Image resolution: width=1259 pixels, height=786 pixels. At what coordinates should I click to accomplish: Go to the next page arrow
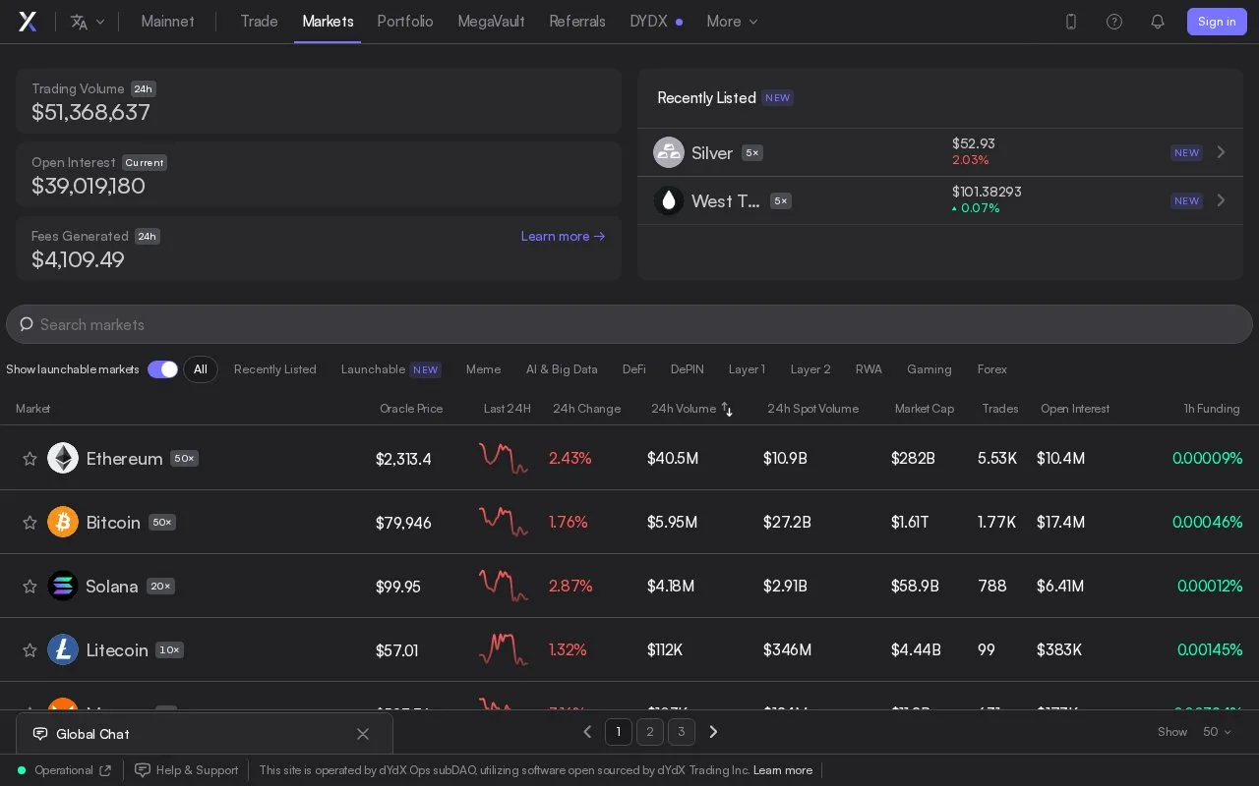coord(714,732)
